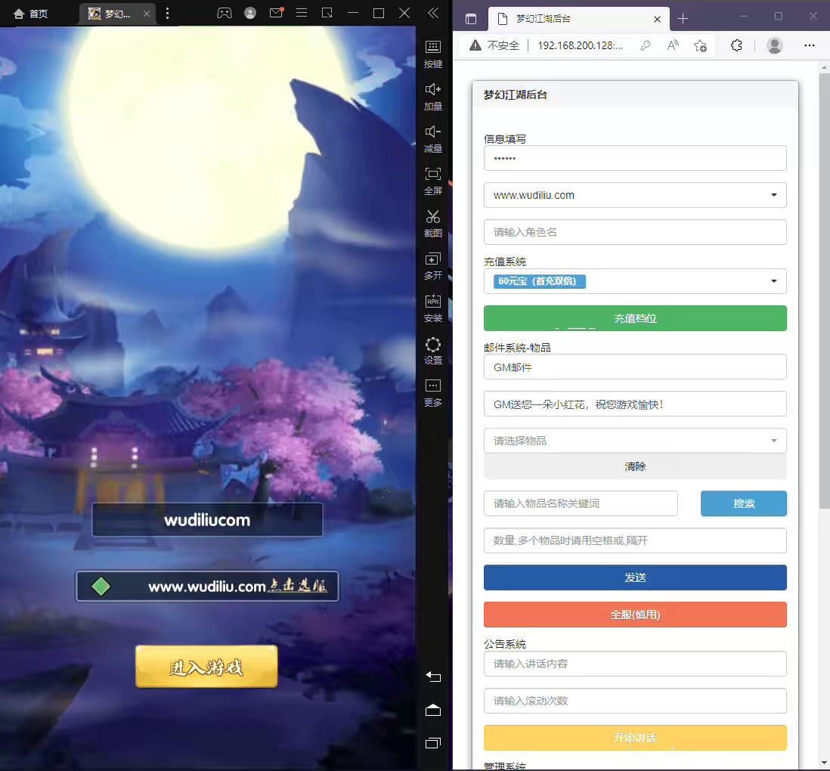Click the 请输入物品名称关键词 search field
Screen dimensions: 830x771
[x=580, y=503]
